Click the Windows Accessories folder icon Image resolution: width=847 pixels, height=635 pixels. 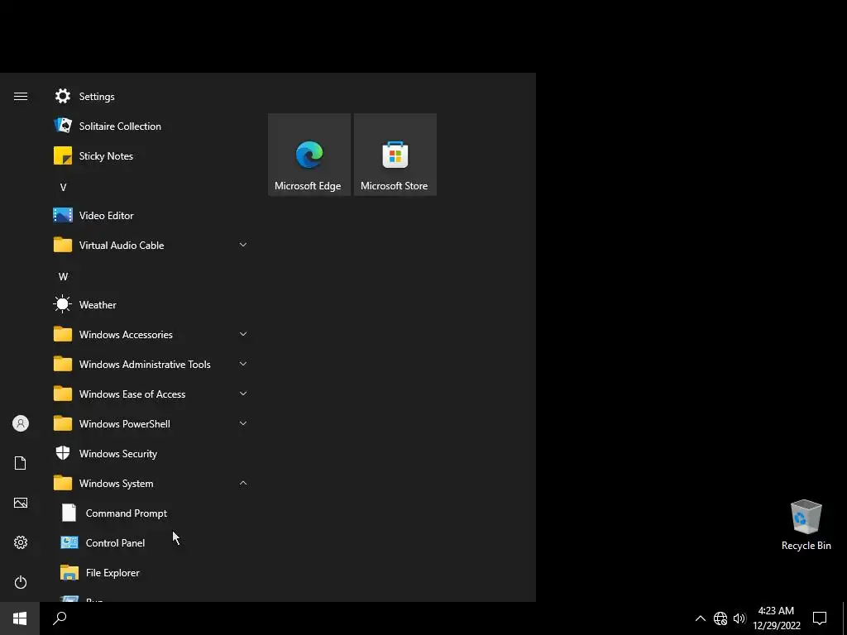(x=63, y=334)
